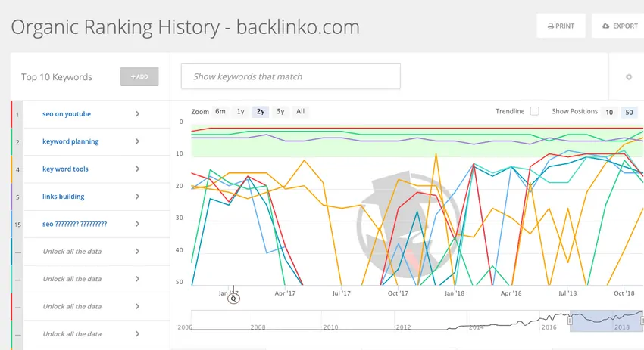Click the Q marker near Jan '17
This screenshot has width=644, height=350.
tap(233, 299)
